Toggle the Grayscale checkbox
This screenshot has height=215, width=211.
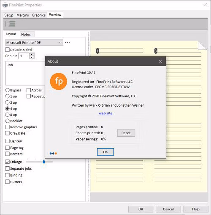click(x=7, y=133)
